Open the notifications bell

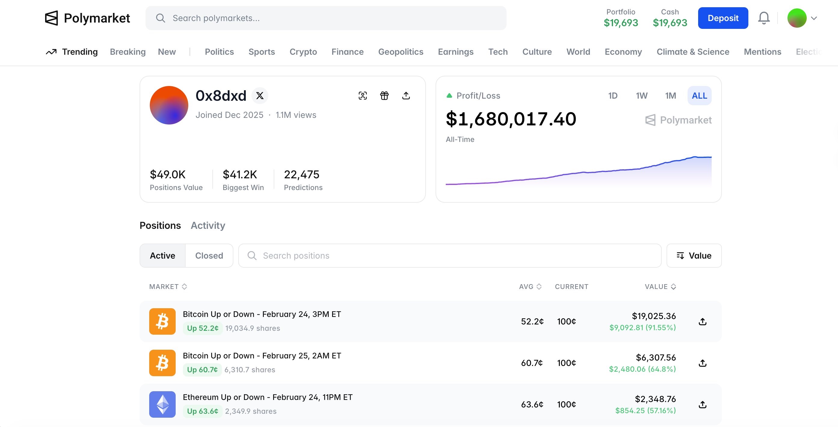(x=763, y=18)
